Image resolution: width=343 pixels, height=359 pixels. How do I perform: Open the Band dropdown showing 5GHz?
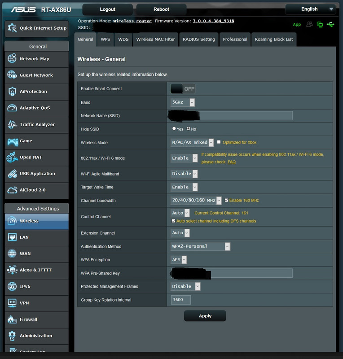[183, 102]
